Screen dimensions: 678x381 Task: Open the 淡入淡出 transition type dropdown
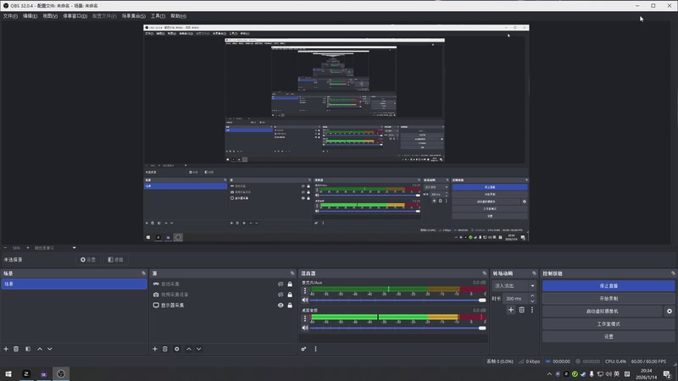pos(514,286)
